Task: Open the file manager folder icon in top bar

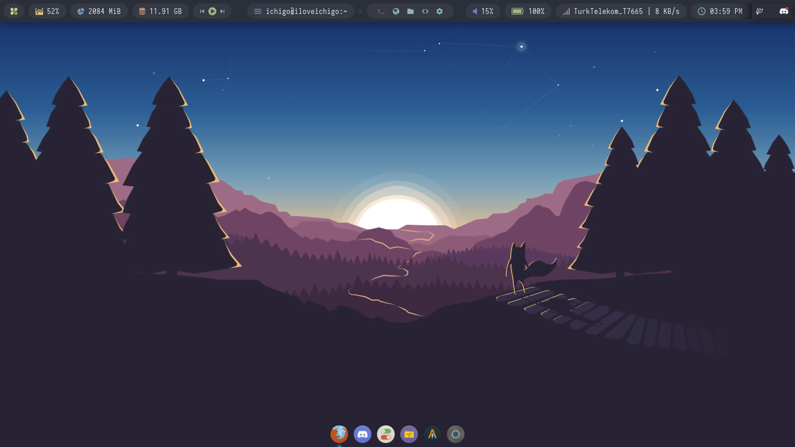Action: [410, 11]
